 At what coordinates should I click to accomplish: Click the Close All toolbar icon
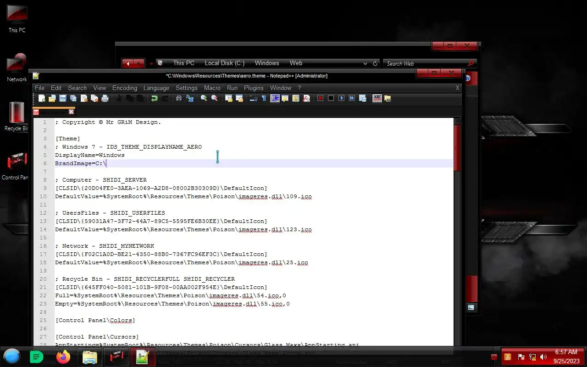(94, 98)
